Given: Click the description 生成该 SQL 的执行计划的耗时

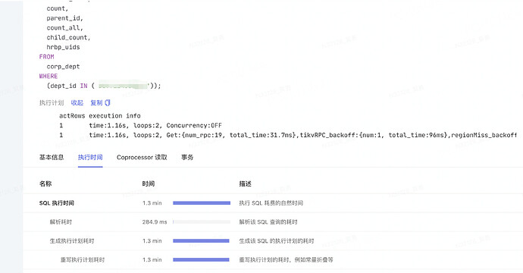Looking at the screenshot, I should (277, 241).
